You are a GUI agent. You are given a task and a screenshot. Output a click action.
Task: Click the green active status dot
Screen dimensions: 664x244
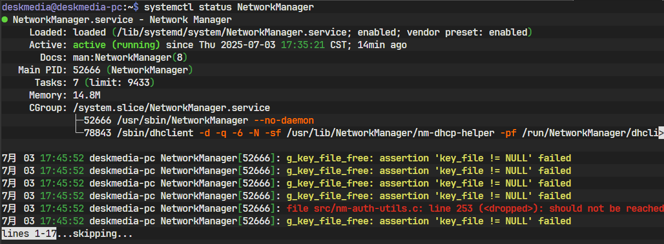[5, 20]
